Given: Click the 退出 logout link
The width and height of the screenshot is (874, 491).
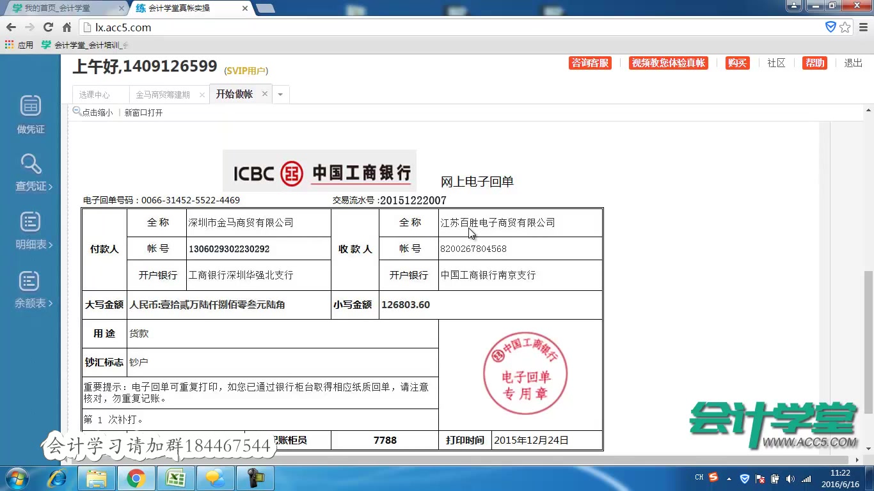Looking at the screenshot, I should point(854,63).
